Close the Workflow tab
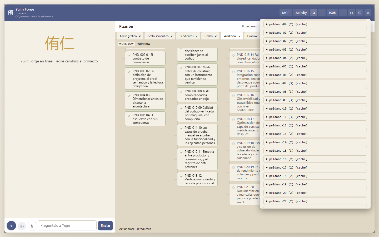379x237 pixels. [239, 36]
